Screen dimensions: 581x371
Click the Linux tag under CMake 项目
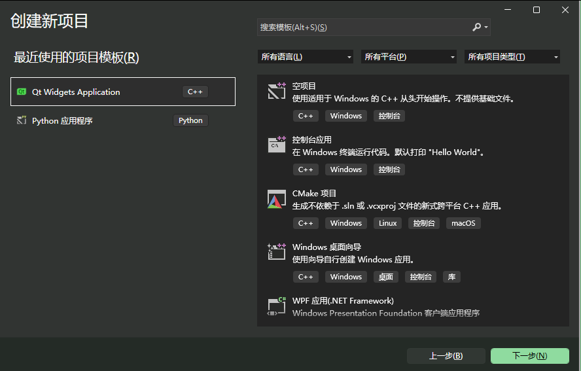tap(387, 223)
